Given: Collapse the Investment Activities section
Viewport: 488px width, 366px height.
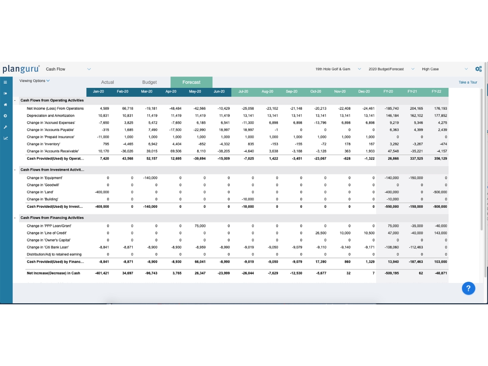Looking at the screenshot, I should [15, 170].
